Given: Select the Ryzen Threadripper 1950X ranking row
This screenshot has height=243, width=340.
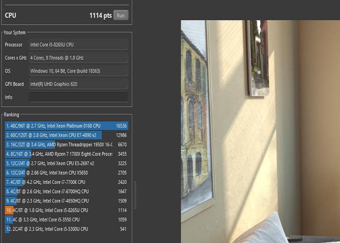Looking at the screenshot, I should 66,145.
